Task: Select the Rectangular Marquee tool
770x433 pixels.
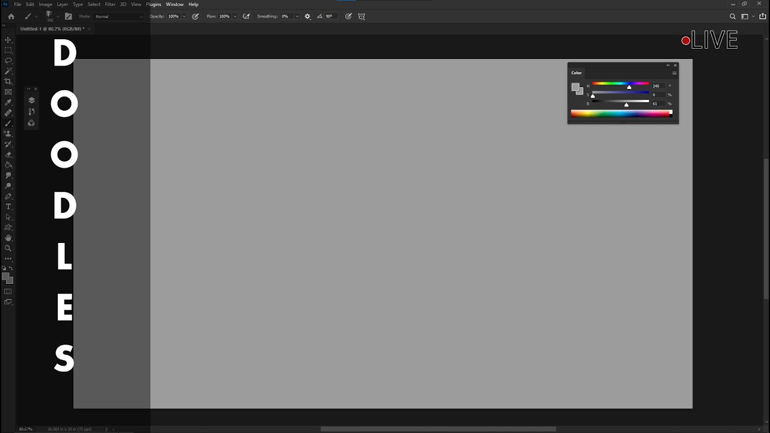Action: click(8, 50)
